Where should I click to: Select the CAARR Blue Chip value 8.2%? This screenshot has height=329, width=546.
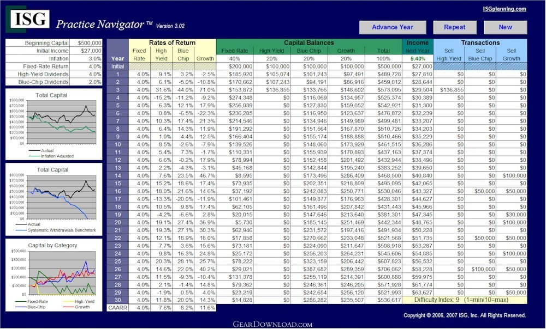click(x=183, y=308)
